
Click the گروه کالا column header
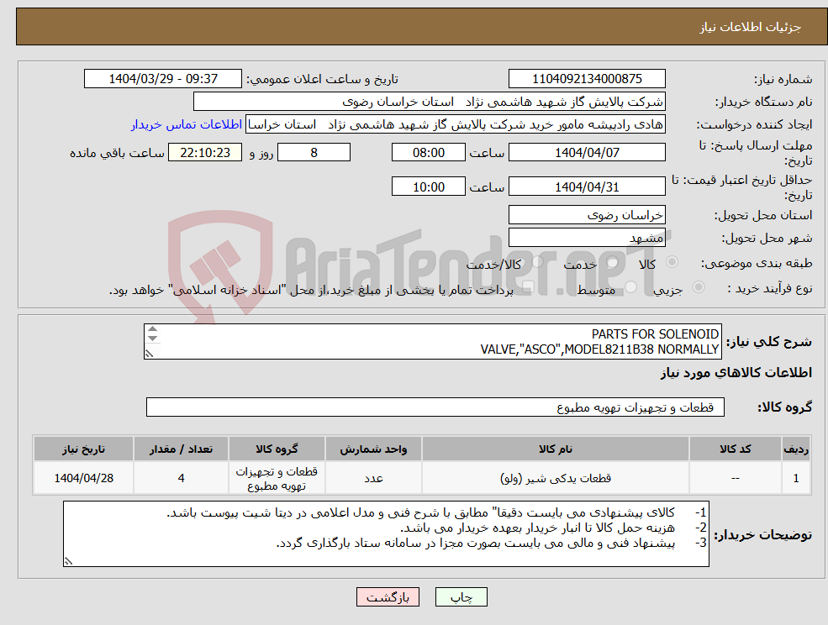277,449
